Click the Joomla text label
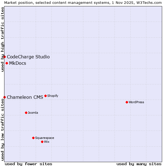 [33, 113]
